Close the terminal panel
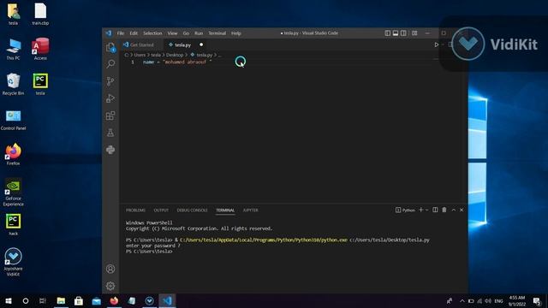548x308 pixels. (462, 210)
